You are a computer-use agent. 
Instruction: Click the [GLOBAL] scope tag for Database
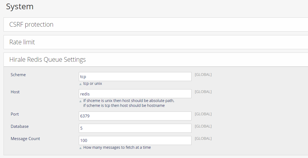(x=203, y=126)
